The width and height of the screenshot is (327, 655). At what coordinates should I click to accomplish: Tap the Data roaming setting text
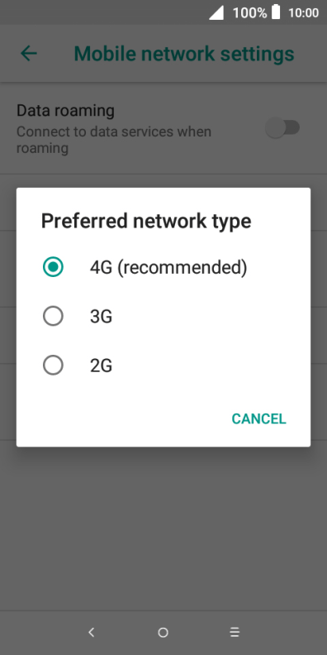[65, 111]
